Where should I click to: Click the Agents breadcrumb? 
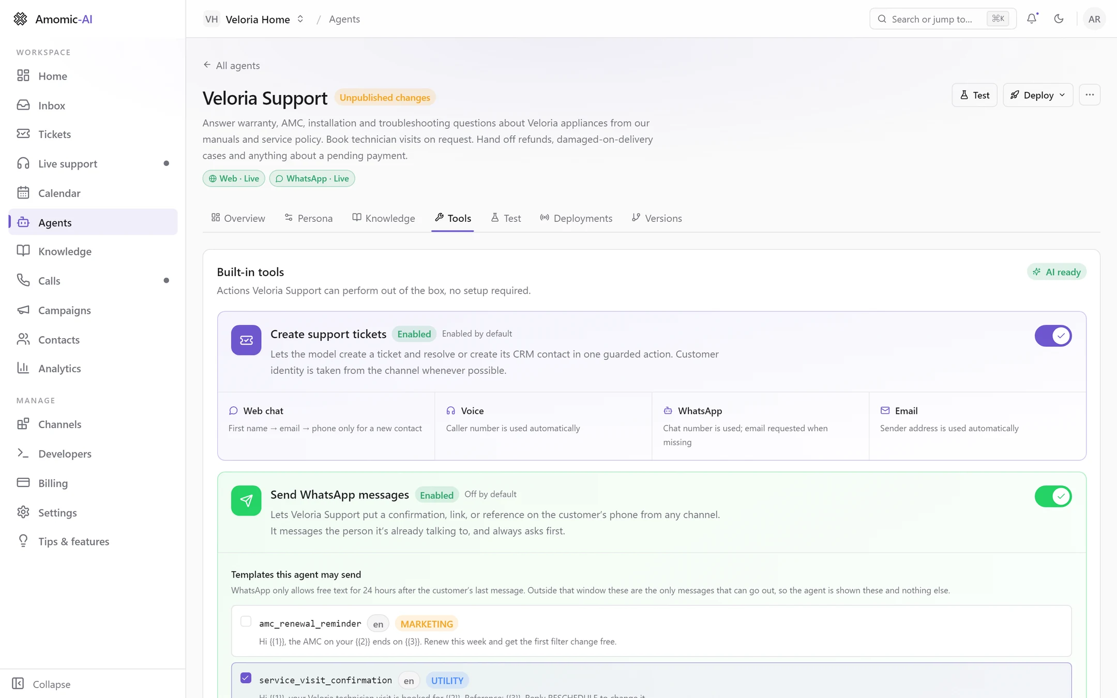[x=344, y=19]
